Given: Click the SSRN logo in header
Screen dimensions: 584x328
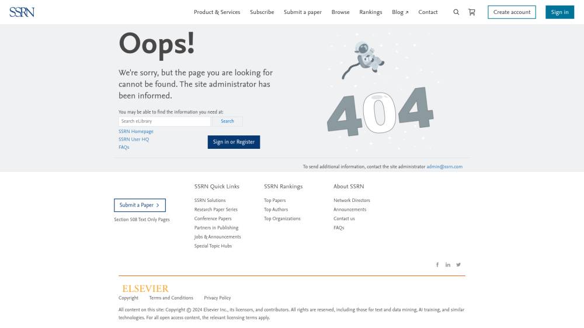Looking at the screenshot, I should 22,12.
